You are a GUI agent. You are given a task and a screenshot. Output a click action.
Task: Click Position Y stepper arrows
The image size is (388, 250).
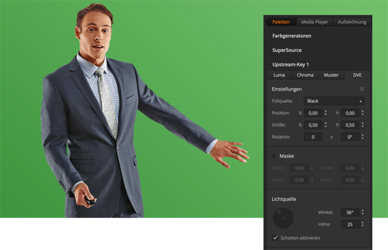(362, 113)
